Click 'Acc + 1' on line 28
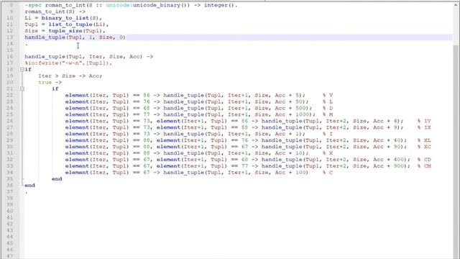This screenshot has height=259, width=460. [287, 134]
